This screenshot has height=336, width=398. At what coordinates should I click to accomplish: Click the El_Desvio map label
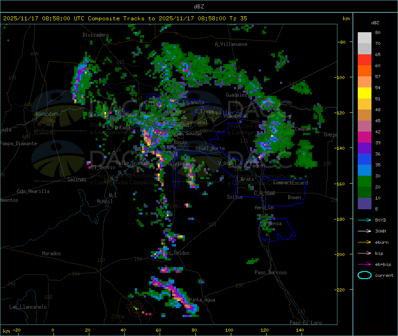tap(103, 167)
